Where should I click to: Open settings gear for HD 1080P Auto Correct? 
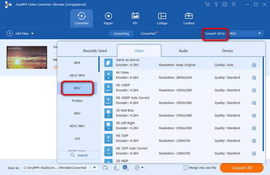coord(254,103)
